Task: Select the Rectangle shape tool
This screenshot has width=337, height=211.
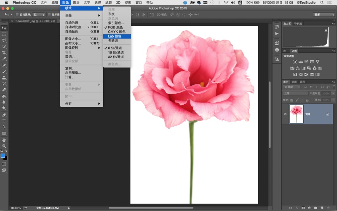Action: pos(4,133)
